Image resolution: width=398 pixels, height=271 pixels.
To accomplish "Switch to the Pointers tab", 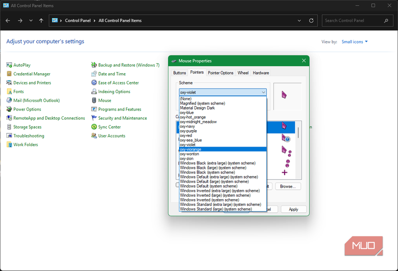I will coord(197,72).
